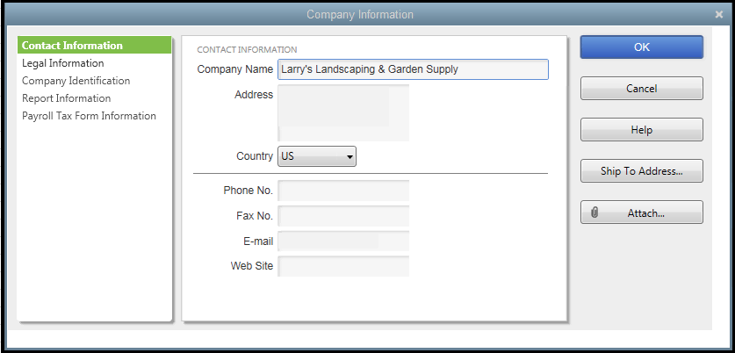The image size is (735, 353).
Task: Click the paperclip icon on the Attach button
Action: click(x=594, y=213)
